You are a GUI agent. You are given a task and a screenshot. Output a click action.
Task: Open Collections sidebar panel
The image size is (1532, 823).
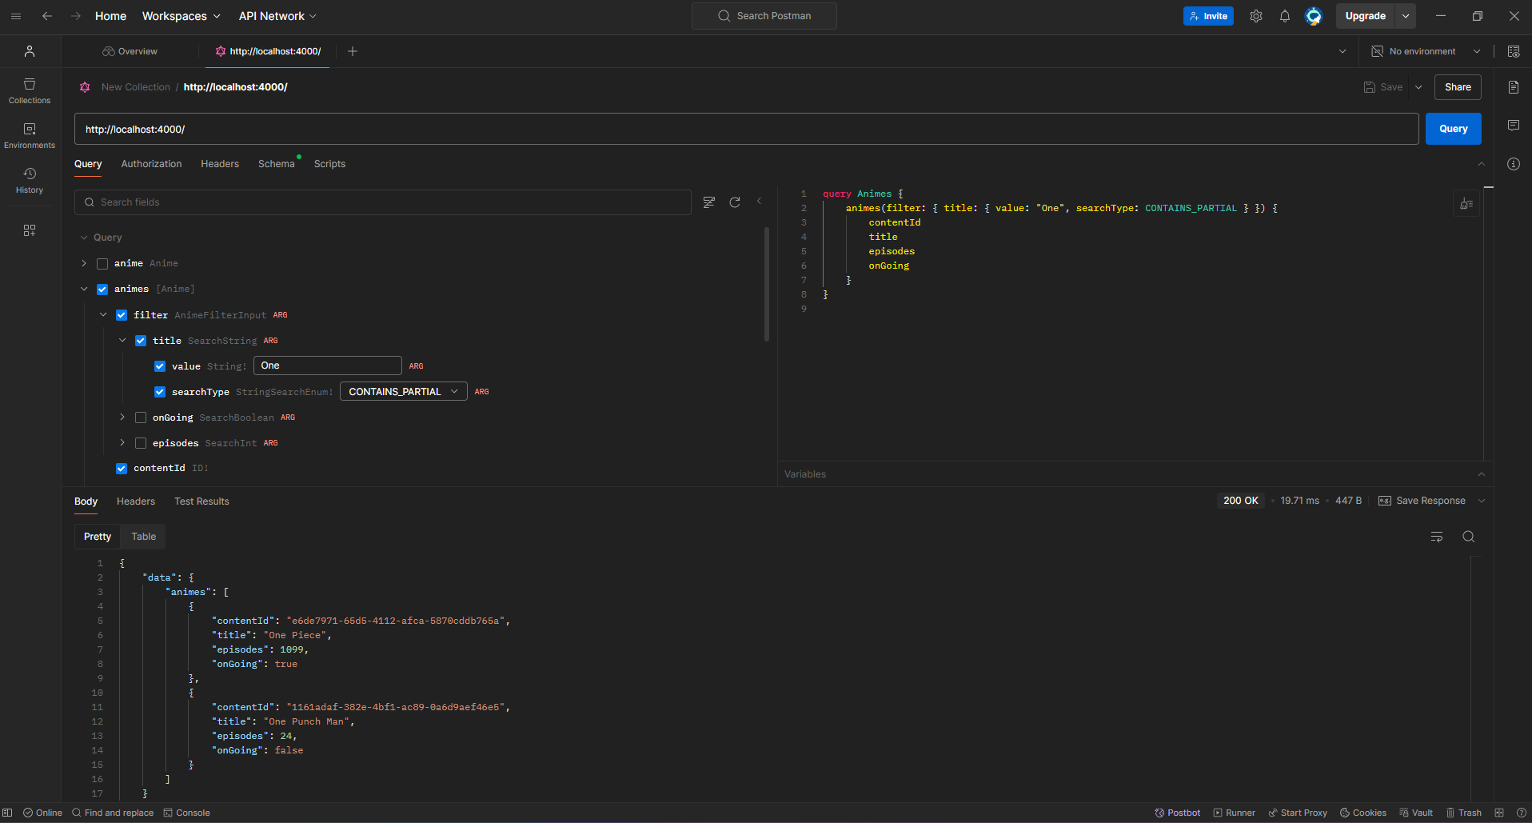coord(30,91)
